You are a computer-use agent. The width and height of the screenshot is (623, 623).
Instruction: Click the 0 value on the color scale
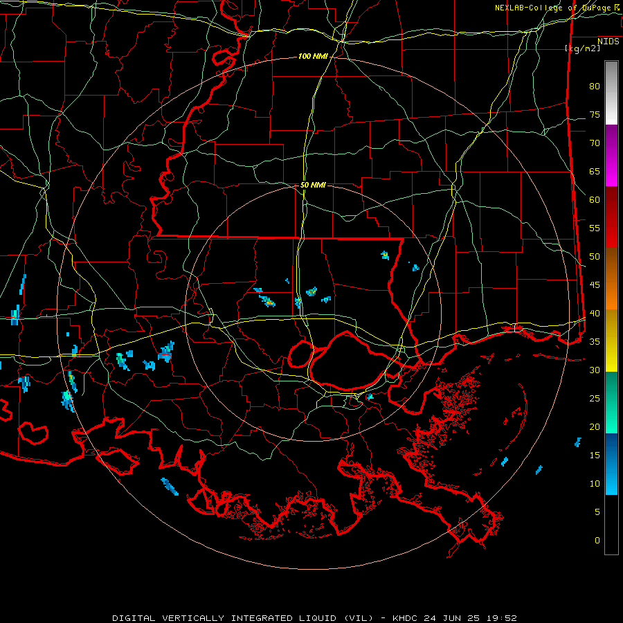[x=597, y=541]
